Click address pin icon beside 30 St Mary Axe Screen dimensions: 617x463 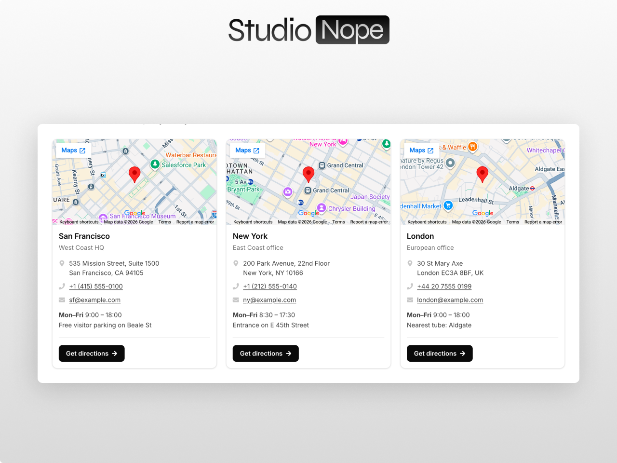(410, 263)
